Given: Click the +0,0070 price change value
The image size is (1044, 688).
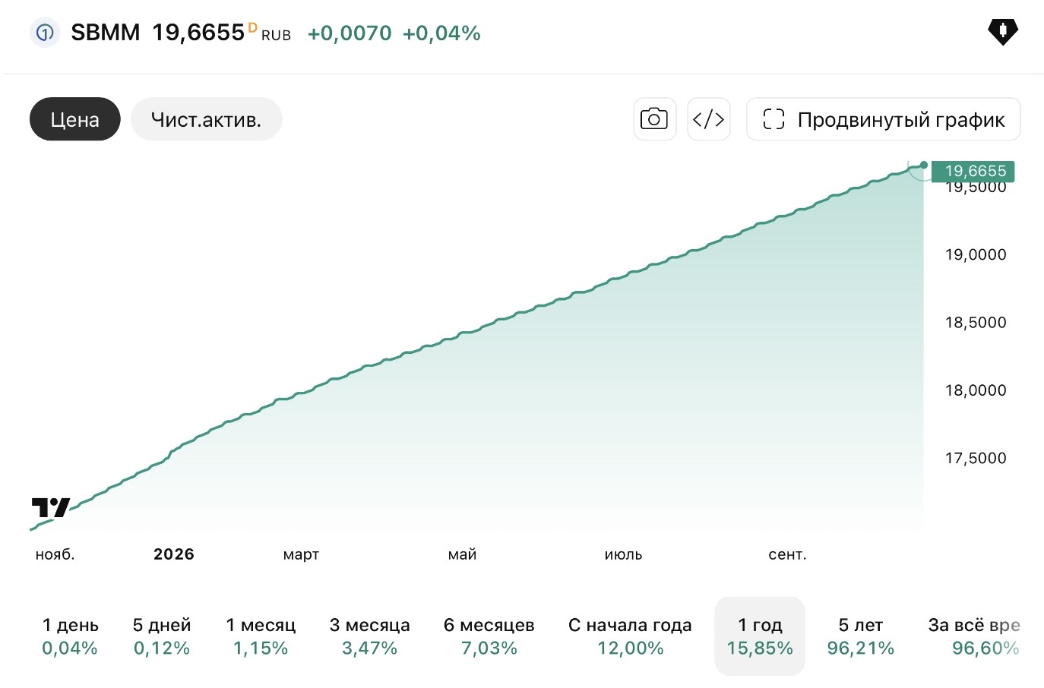Looking at the screenshot, I should 350,33.
